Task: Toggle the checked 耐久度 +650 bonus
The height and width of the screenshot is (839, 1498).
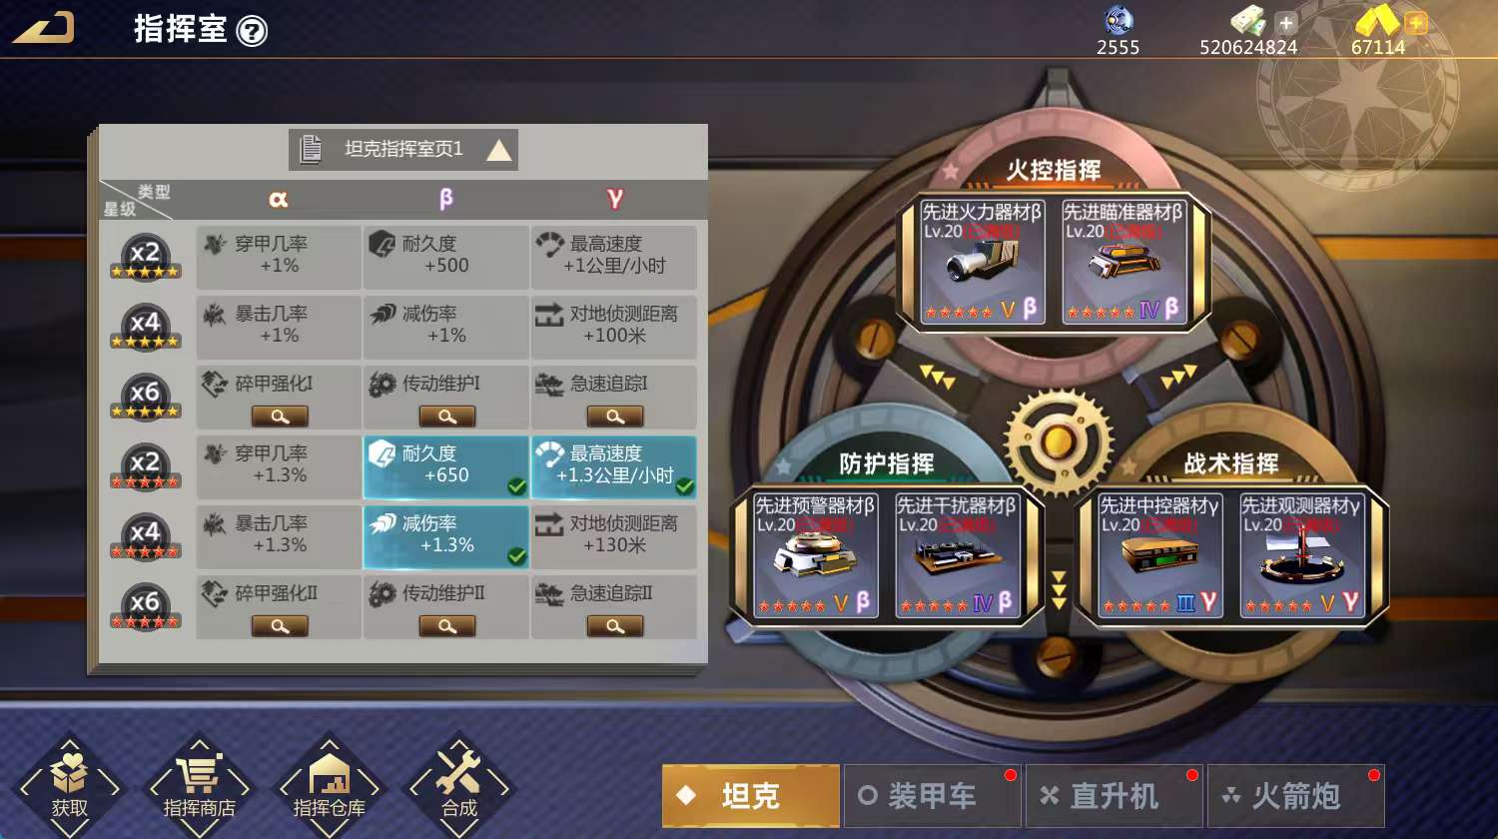Action: [x=446, y=466]
